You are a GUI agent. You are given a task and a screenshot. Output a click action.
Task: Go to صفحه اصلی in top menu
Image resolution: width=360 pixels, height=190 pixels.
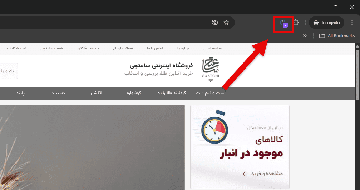(212, 48)
